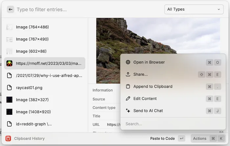This screenshot has height=146, width=230.
Task: Select Open in Browser action
Action: [x=149, y=62]
